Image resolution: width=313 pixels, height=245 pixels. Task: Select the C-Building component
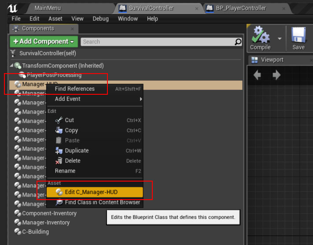click(35, 231)
